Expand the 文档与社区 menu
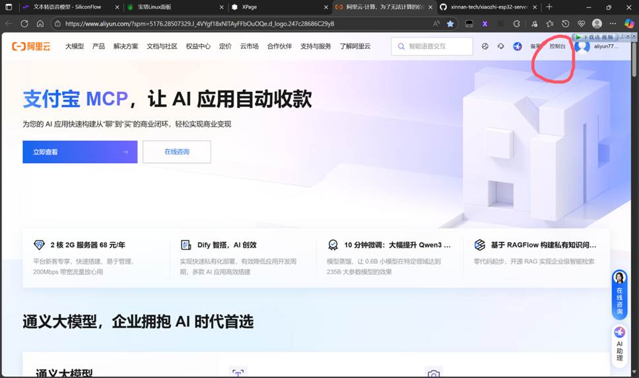This screenshot has width=639, height=378. (x=162, y=47)
